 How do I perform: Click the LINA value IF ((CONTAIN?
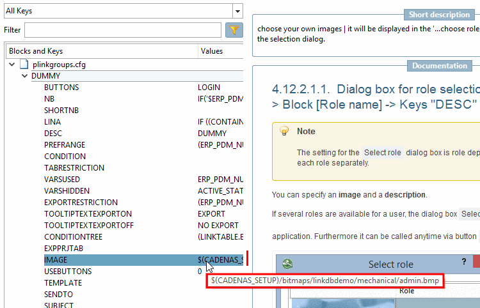coord(220,122)
